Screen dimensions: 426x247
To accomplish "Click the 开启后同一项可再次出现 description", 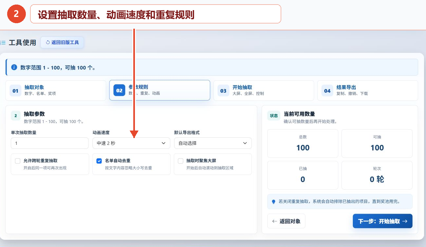I will (x=45, y=168).
